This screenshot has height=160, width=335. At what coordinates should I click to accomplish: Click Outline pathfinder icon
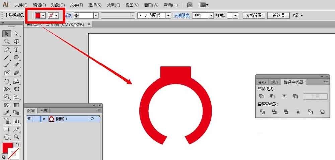point(310,112)
